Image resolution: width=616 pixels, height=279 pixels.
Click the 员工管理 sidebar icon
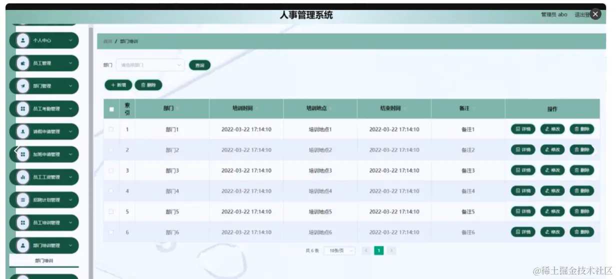pos(22,63)
